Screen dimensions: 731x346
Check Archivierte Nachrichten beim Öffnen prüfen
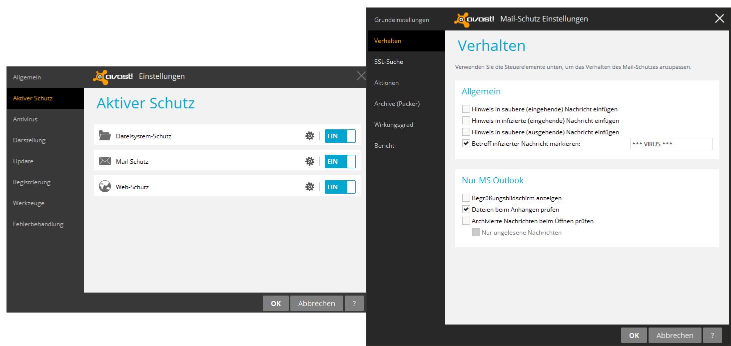[x=466, y=221]
